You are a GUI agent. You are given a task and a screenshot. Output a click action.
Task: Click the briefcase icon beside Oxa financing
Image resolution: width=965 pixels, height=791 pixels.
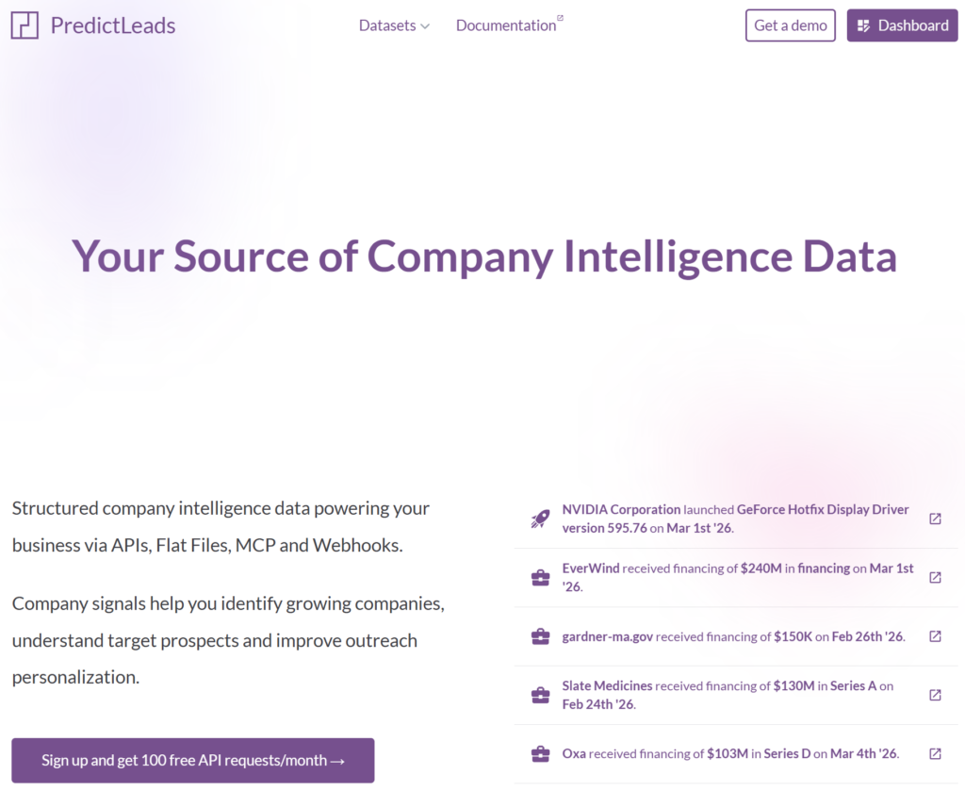[539, 753]
